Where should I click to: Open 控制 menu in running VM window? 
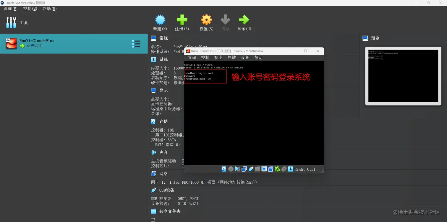[x=205, y=57]
